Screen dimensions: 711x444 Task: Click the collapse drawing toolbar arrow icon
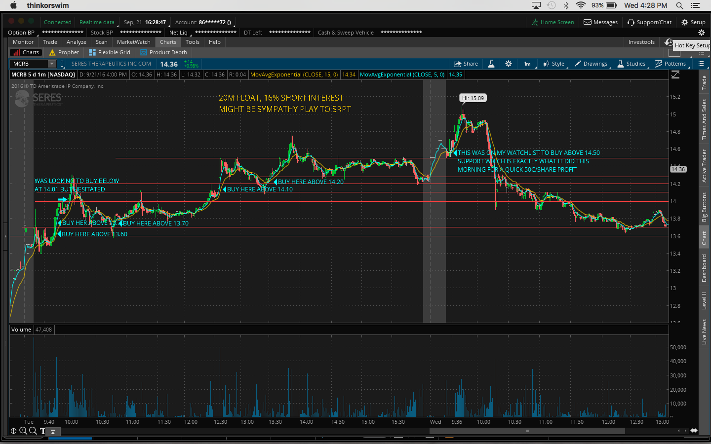pyautogui.click(x=53, y=431)
